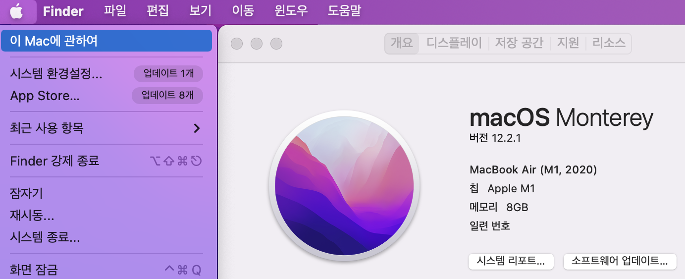Open 시스템 환경설정... from Apple menu

pyautogui.click(x=106, y=74)
